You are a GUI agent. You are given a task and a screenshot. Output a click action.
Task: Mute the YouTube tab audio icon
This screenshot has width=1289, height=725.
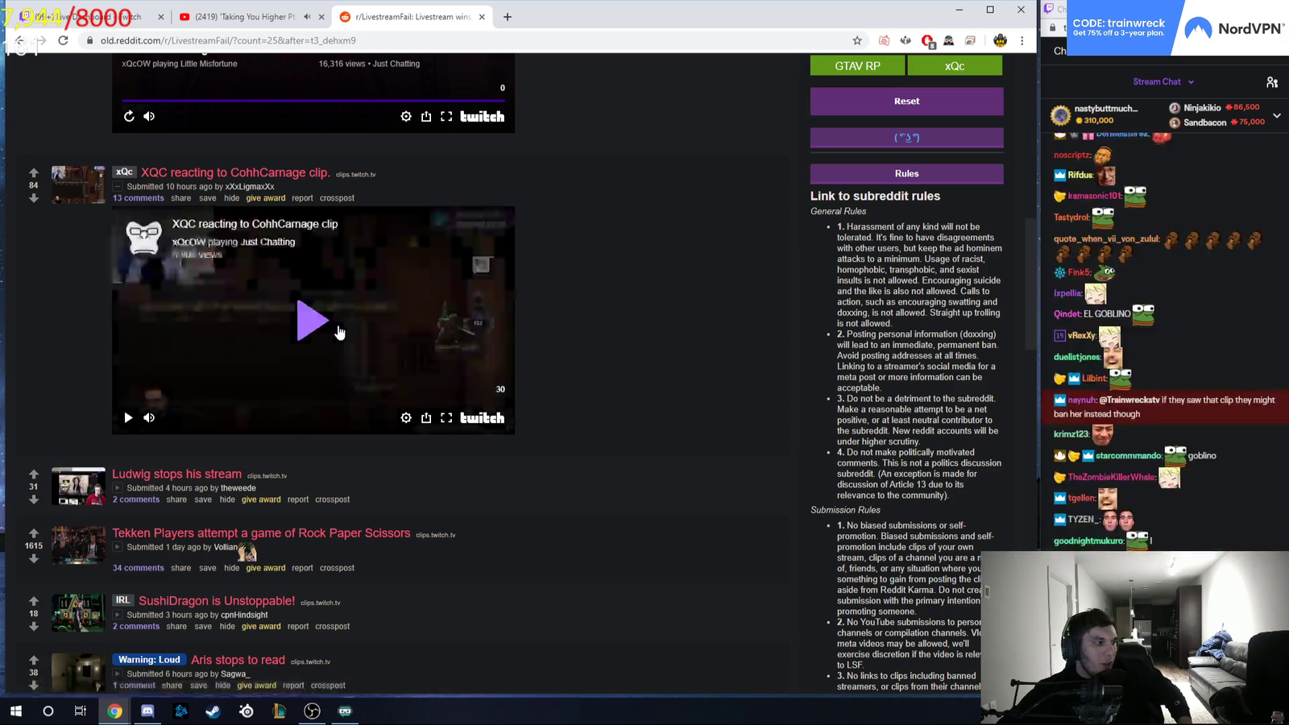tap(307, 17)
